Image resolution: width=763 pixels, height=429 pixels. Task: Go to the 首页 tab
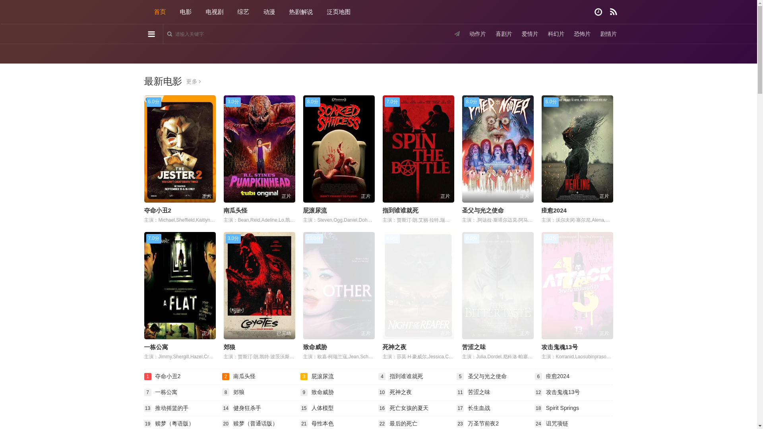tap(160, 12)
